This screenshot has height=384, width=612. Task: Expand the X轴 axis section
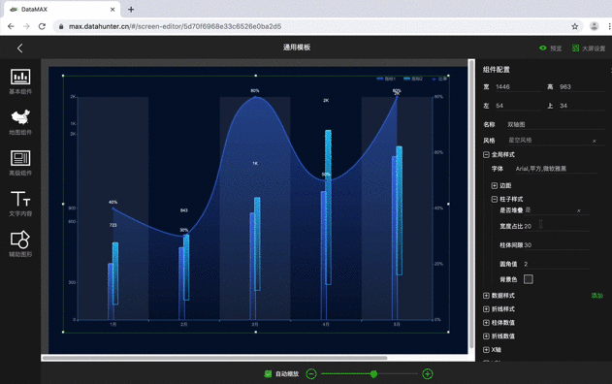tap(486, 350)
